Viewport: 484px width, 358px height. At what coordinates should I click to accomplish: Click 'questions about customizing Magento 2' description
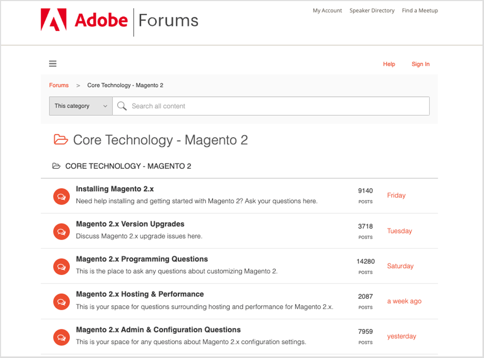tap(177, 271)
